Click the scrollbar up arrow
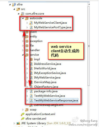This screenshot has width=99, height=127. (x=89, y=4)
